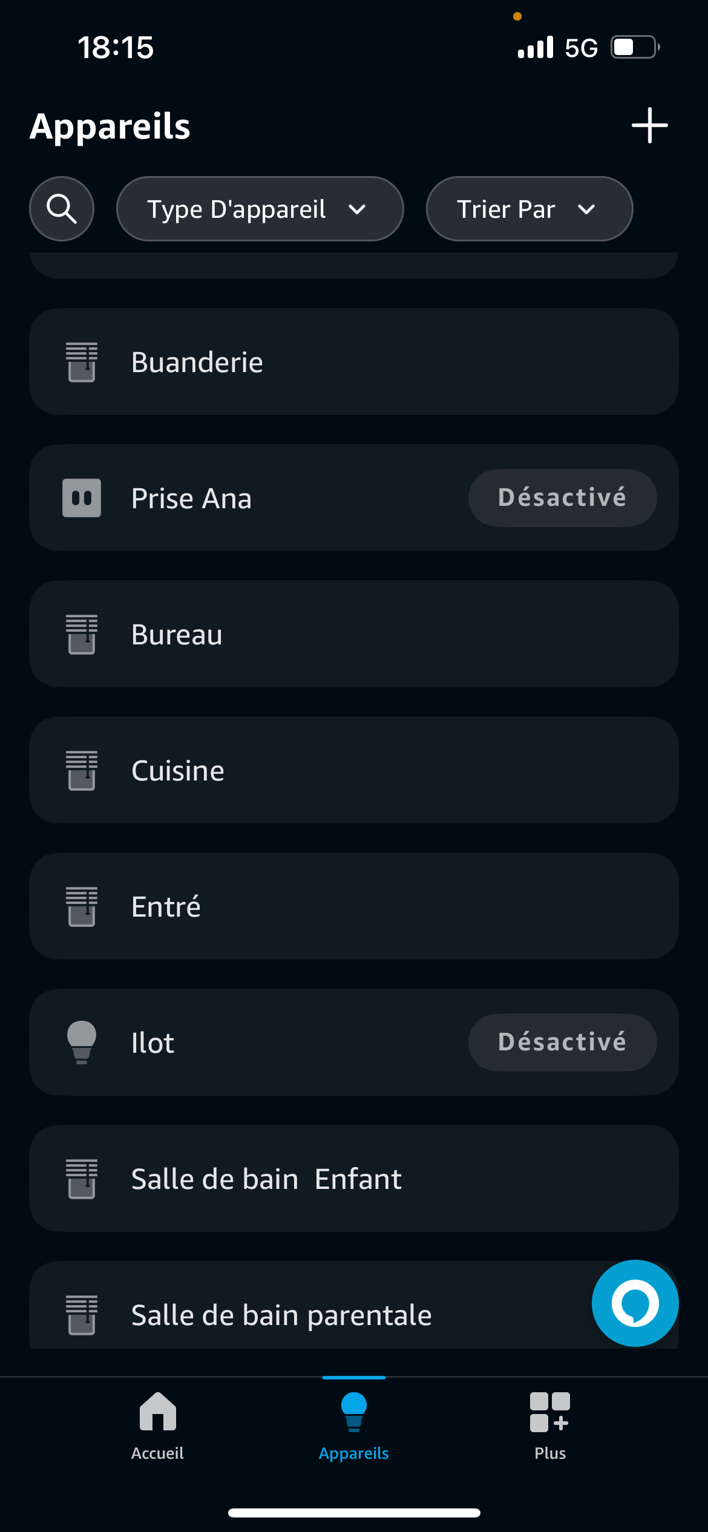Open the Entré device card
The width and height of the screenshot is (708, 1532).
pos(354,906)
